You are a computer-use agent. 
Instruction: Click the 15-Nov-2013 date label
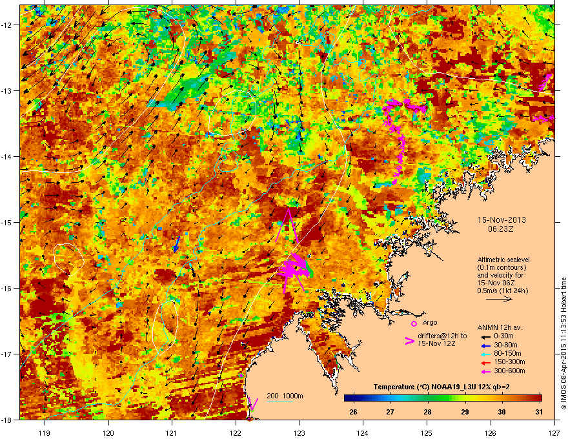[502, 220]
